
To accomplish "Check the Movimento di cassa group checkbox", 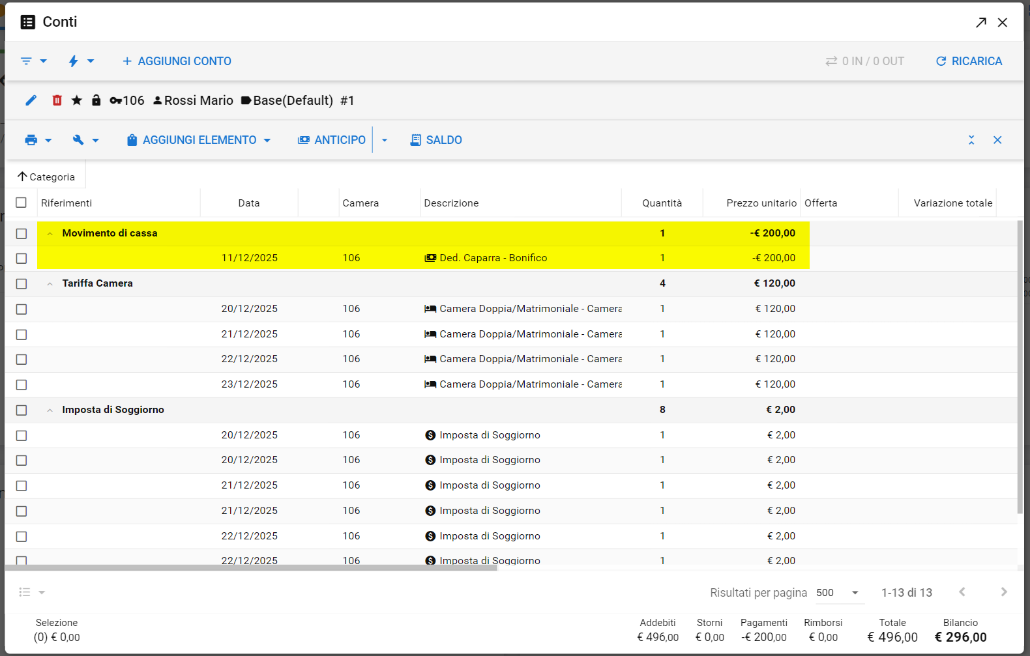I will point(22,233).
